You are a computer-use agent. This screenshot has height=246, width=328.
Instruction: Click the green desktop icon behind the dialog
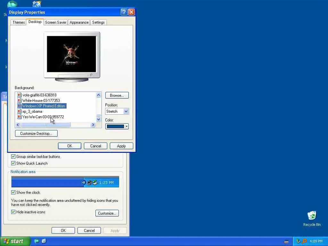tap(12, 4)
